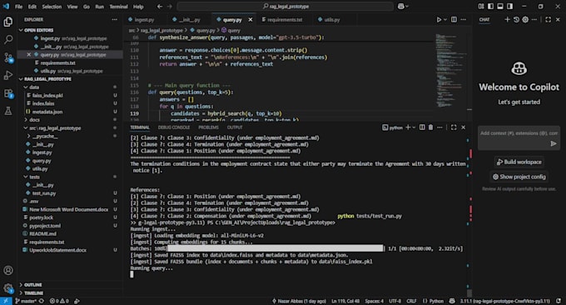Run Python file with play icon

tap(439, 19)
